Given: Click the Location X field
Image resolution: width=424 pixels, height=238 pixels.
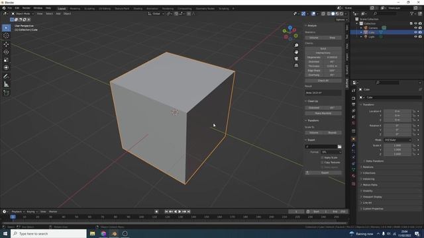Looking at the screenshot, I should tap(397, 111).
